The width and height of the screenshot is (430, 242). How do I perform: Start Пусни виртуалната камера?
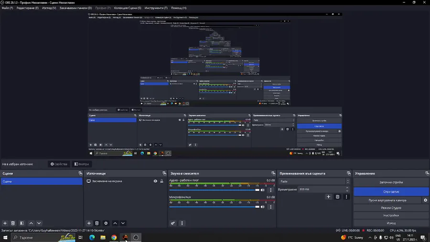(x=387, y=200)
